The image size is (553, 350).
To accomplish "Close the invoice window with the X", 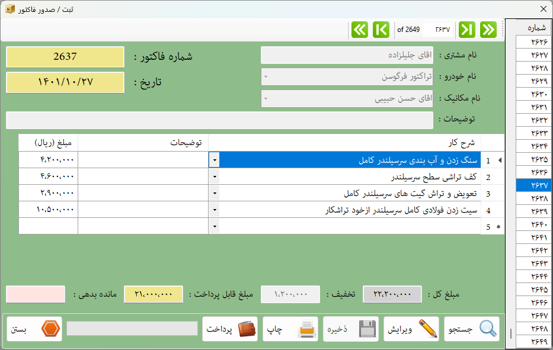I will [543, 9].
